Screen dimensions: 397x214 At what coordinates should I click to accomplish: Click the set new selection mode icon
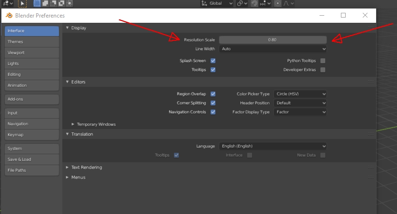pos(37,3)
